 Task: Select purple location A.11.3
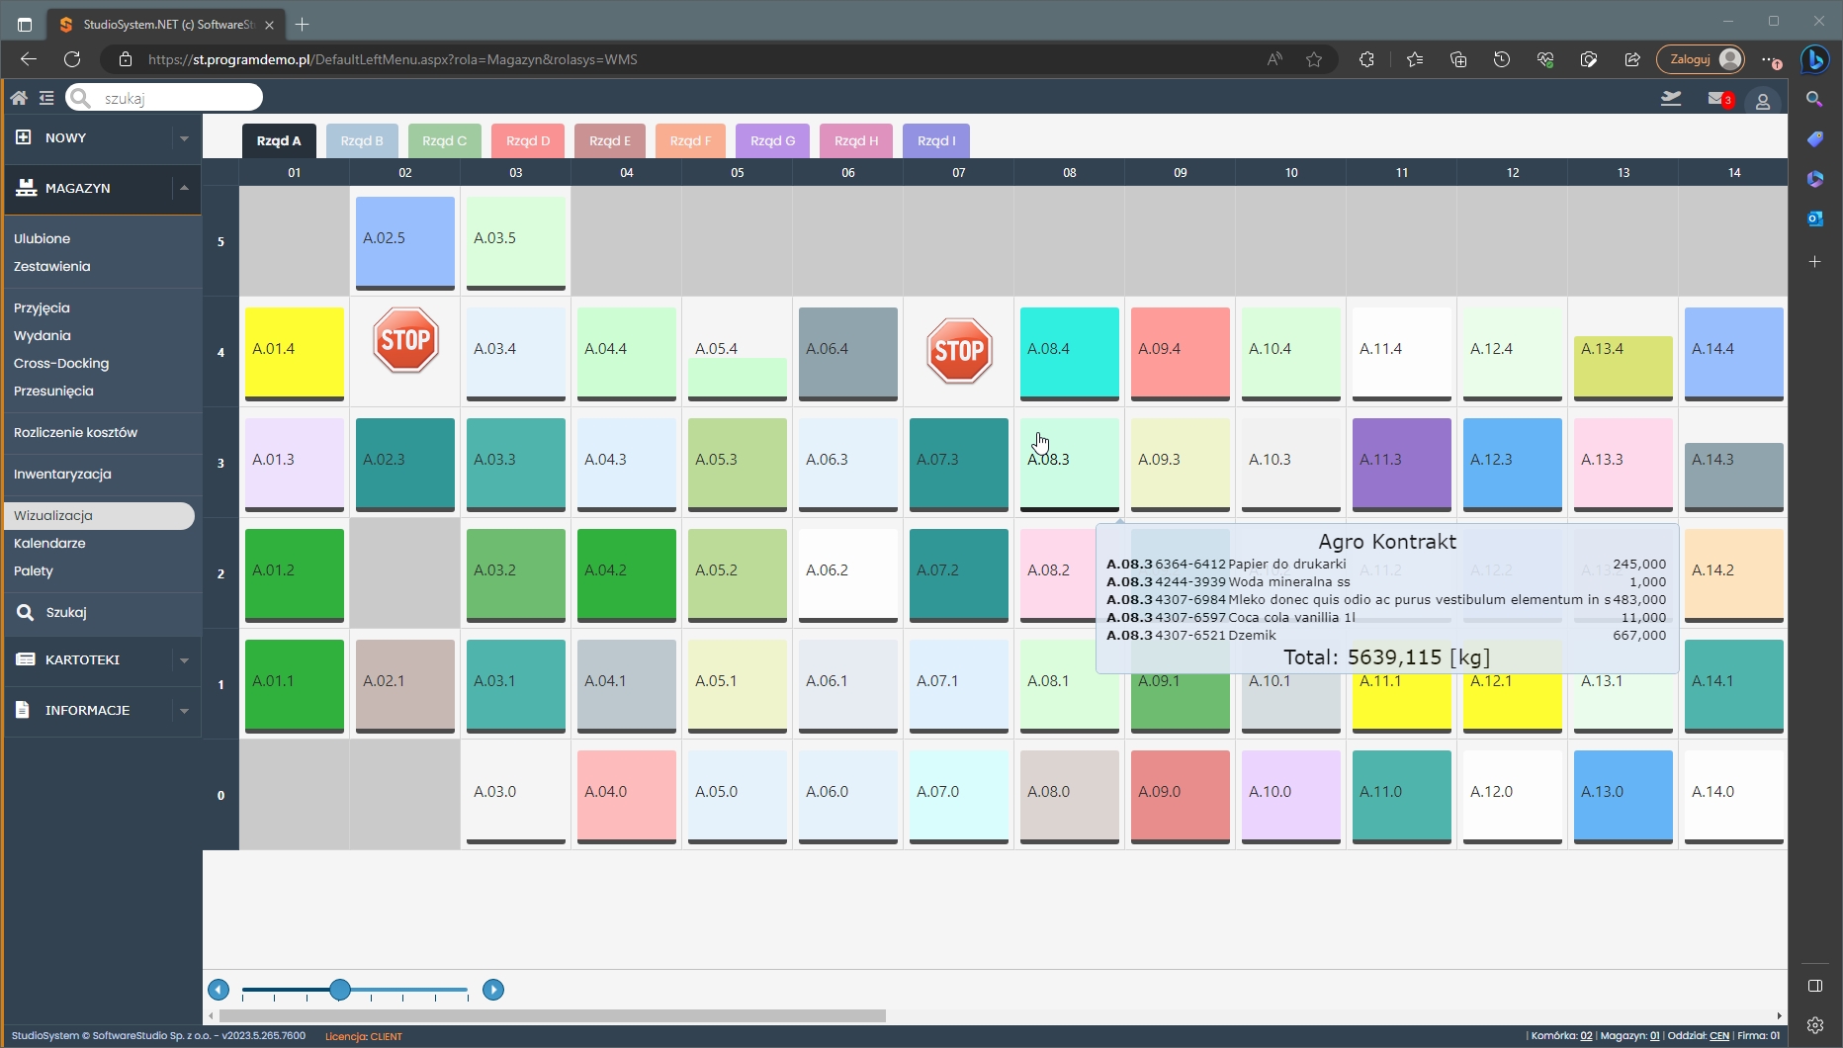(1402, 464)
